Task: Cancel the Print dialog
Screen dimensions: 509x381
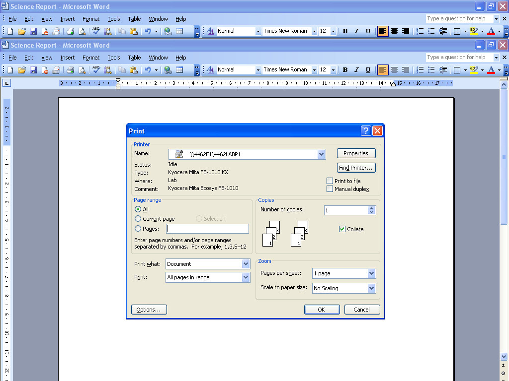Action: 362,310
